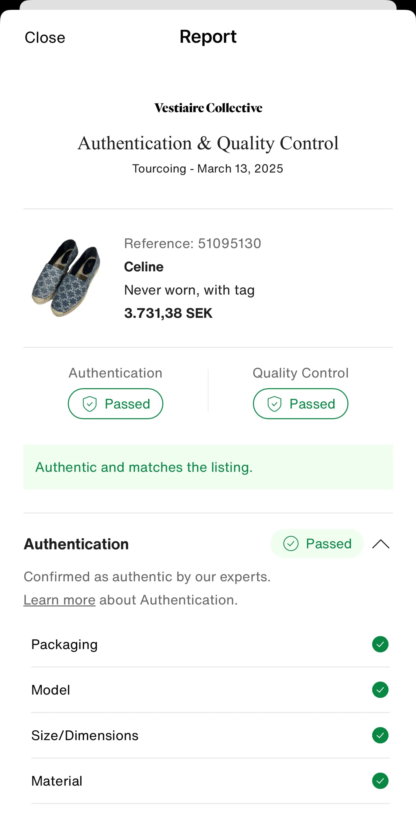Select the Material row
Viewport: 416px width, 828px height.
point(193,781)
